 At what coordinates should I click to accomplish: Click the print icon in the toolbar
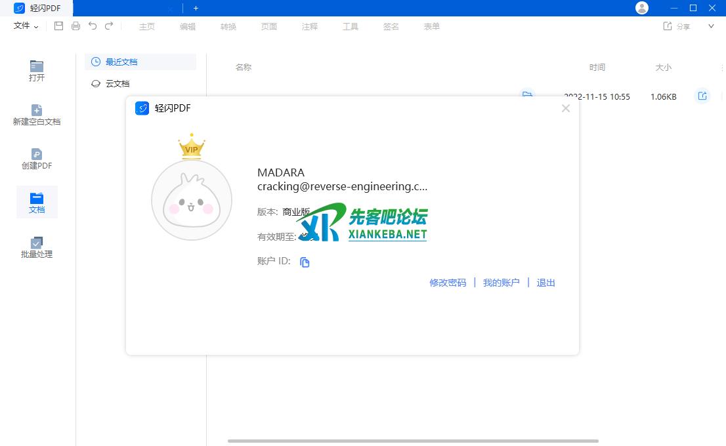tap(75, 26)
